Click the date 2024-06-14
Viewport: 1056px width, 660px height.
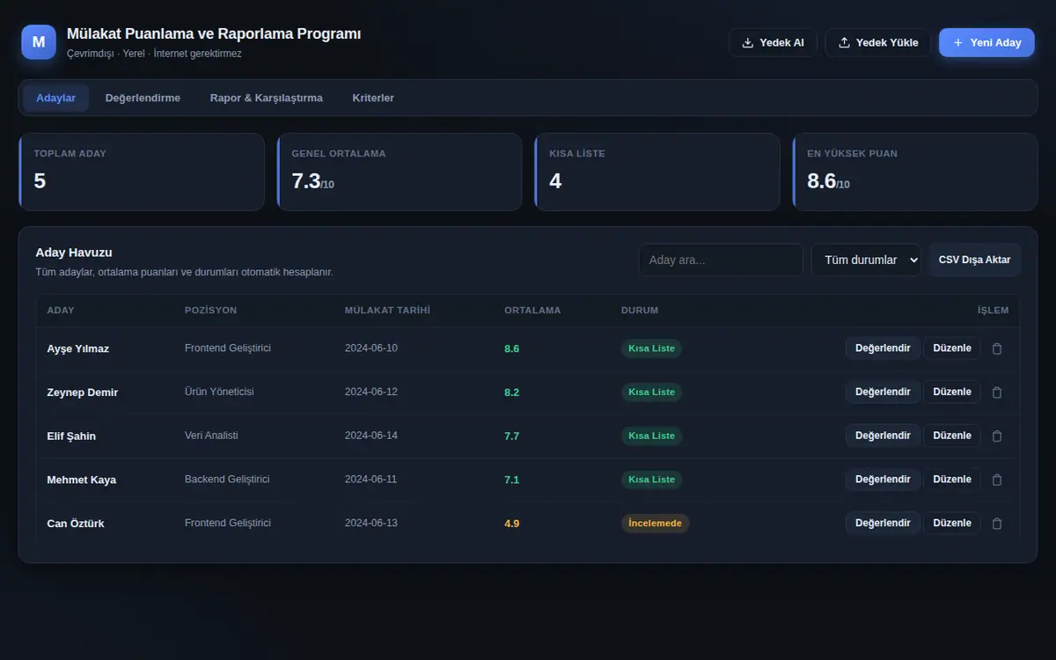click(371, 436)
